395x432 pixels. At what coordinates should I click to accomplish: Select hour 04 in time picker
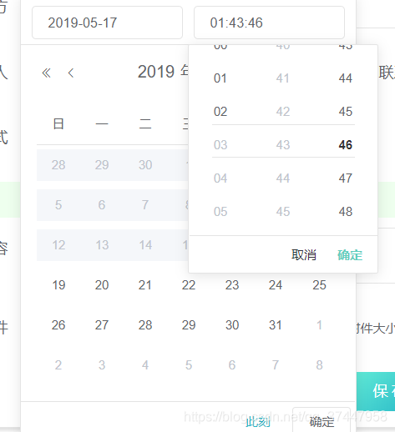click(x=220, y=178)
